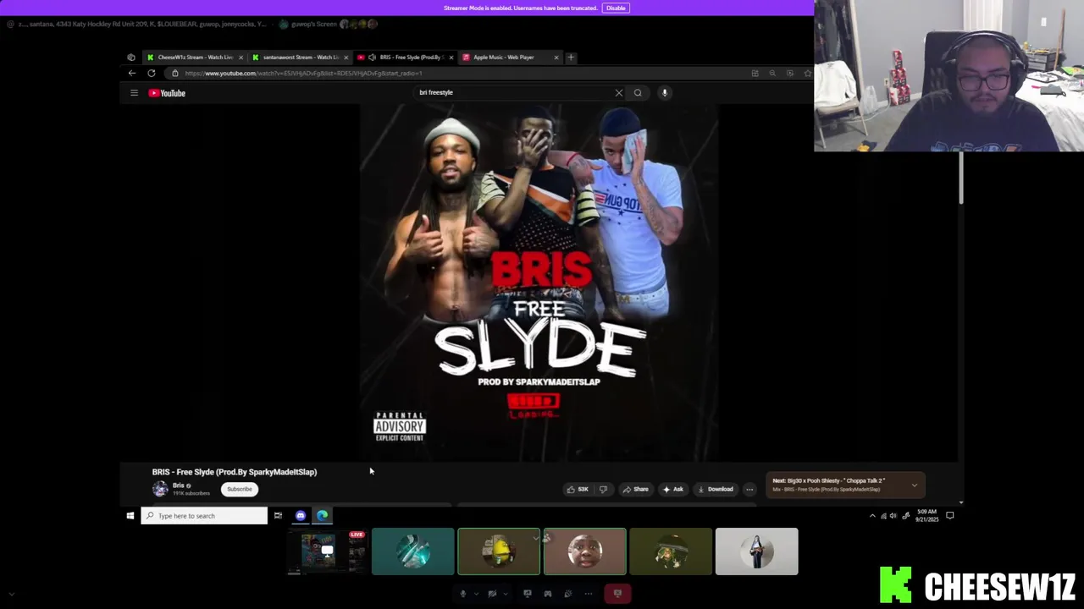The height and width of the screenshot is (609, 1084).
Task: Run the YouTube search with magnifier button
Action: (x=638, y=93)
